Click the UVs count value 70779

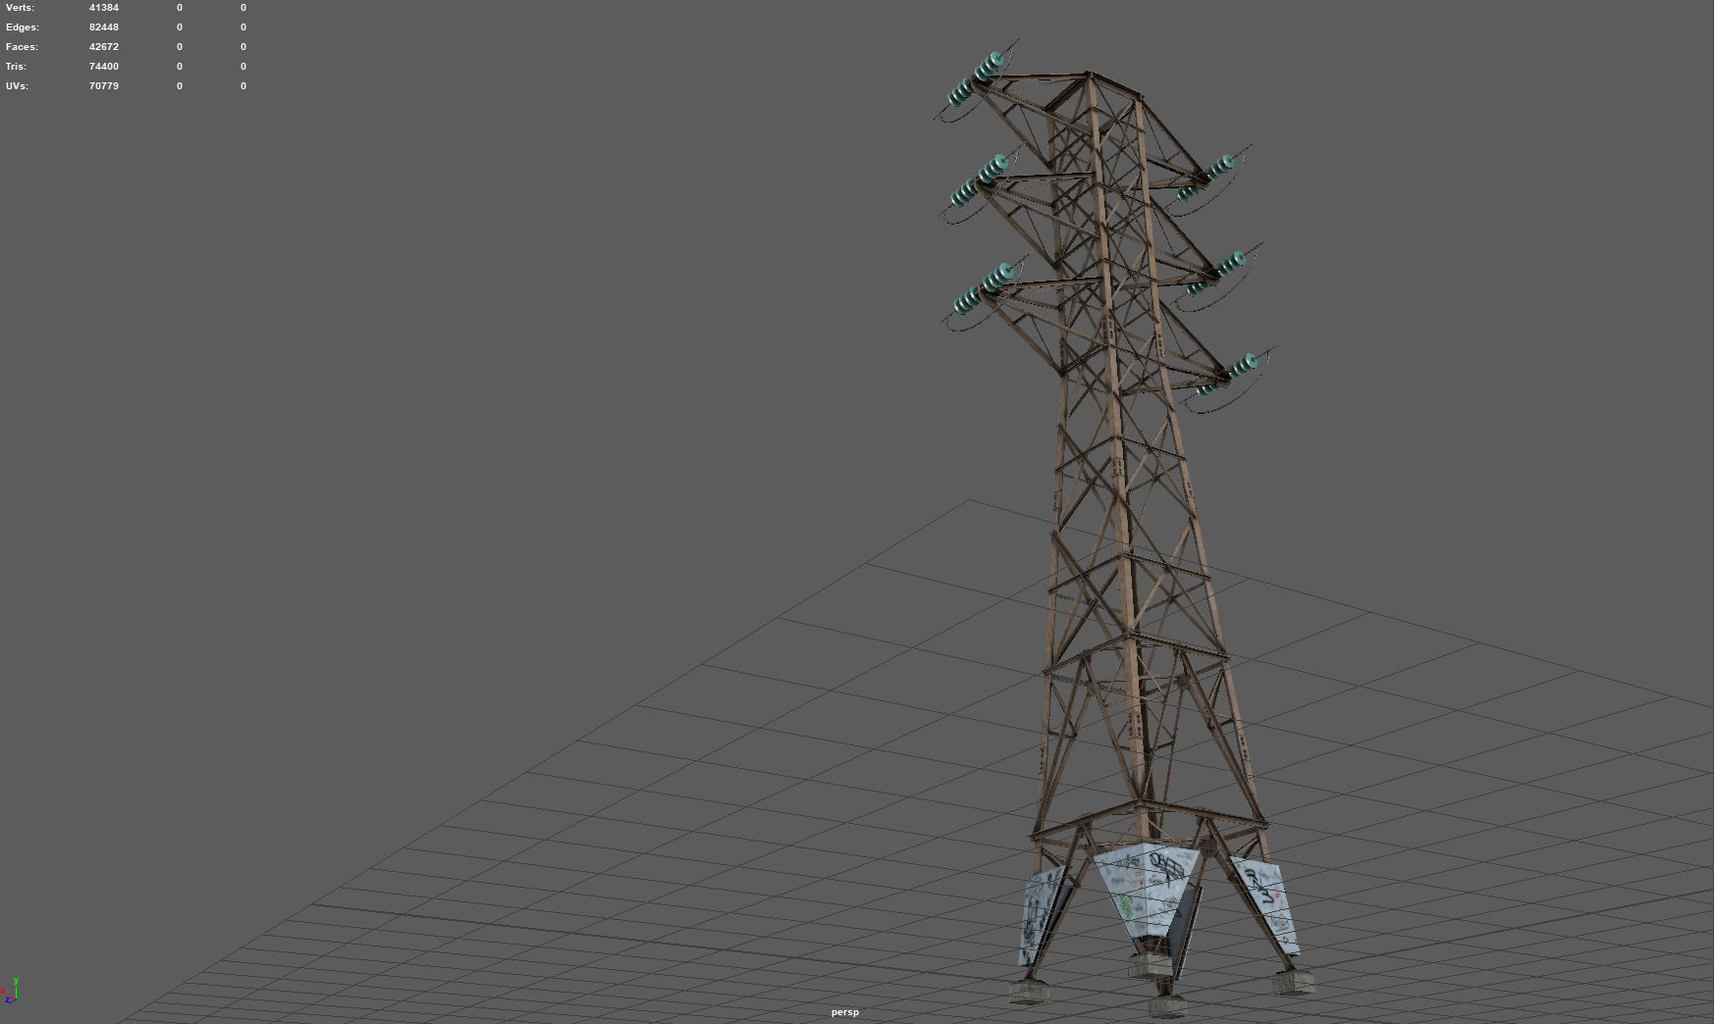103,86
